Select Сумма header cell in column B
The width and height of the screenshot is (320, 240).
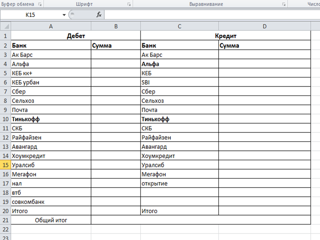point(116,45)
